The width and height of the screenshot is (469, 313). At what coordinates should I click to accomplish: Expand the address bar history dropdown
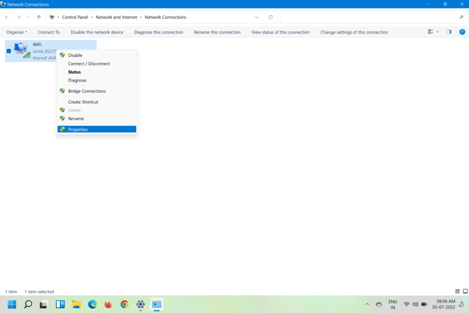coord(256,17)
